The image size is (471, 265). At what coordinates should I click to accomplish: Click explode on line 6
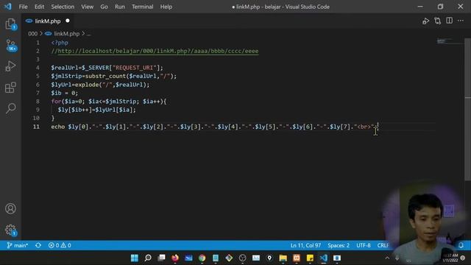[87, 85]
